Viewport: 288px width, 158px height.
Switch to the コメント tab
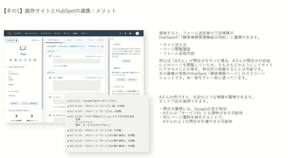69,40
